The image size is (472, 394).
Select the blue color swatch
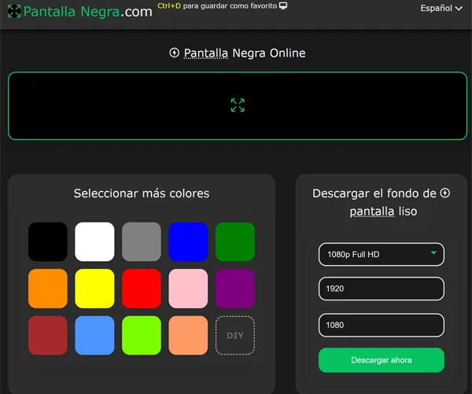188,241
